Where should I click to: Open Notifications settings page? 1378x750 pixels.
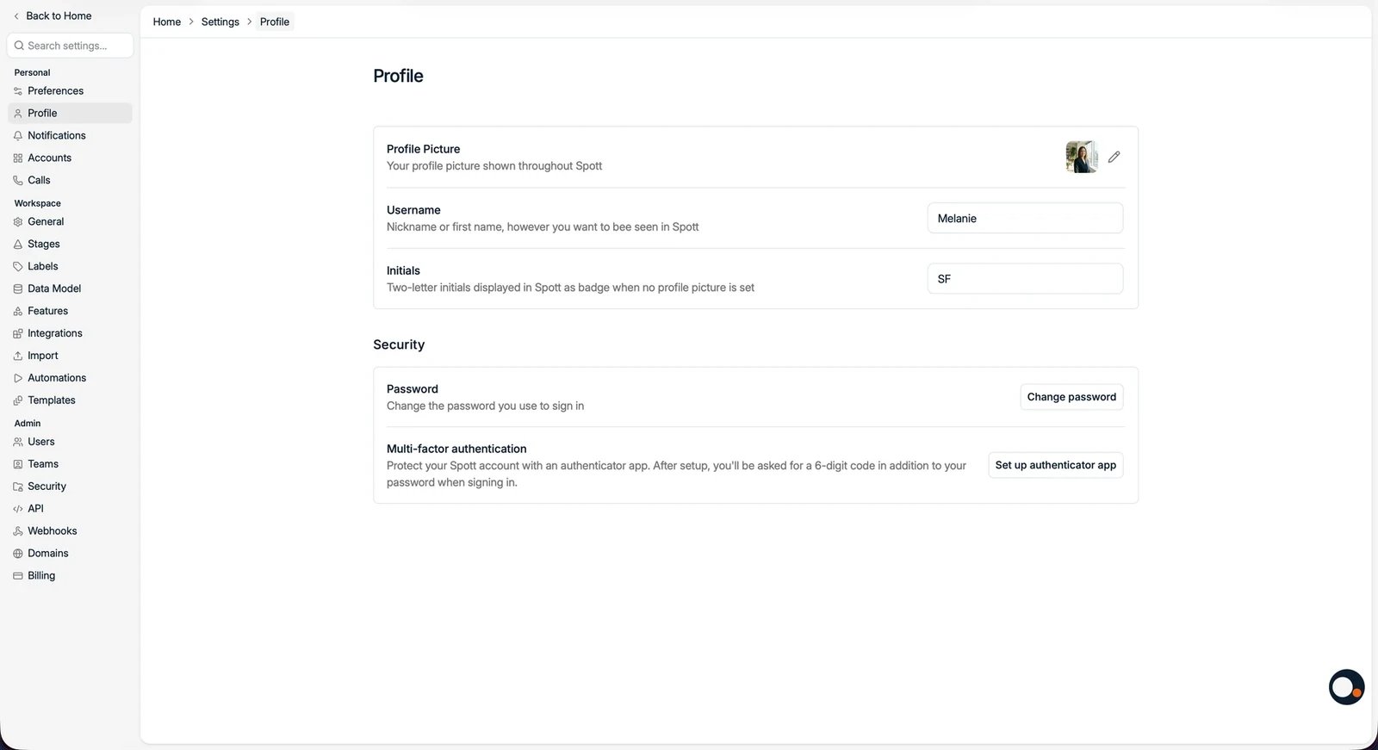(x=70, y=136)
